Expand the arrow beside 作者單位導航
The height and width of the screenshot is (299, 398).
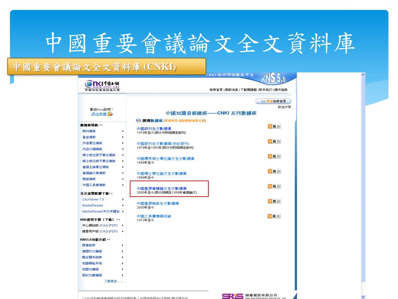(123, 143)
